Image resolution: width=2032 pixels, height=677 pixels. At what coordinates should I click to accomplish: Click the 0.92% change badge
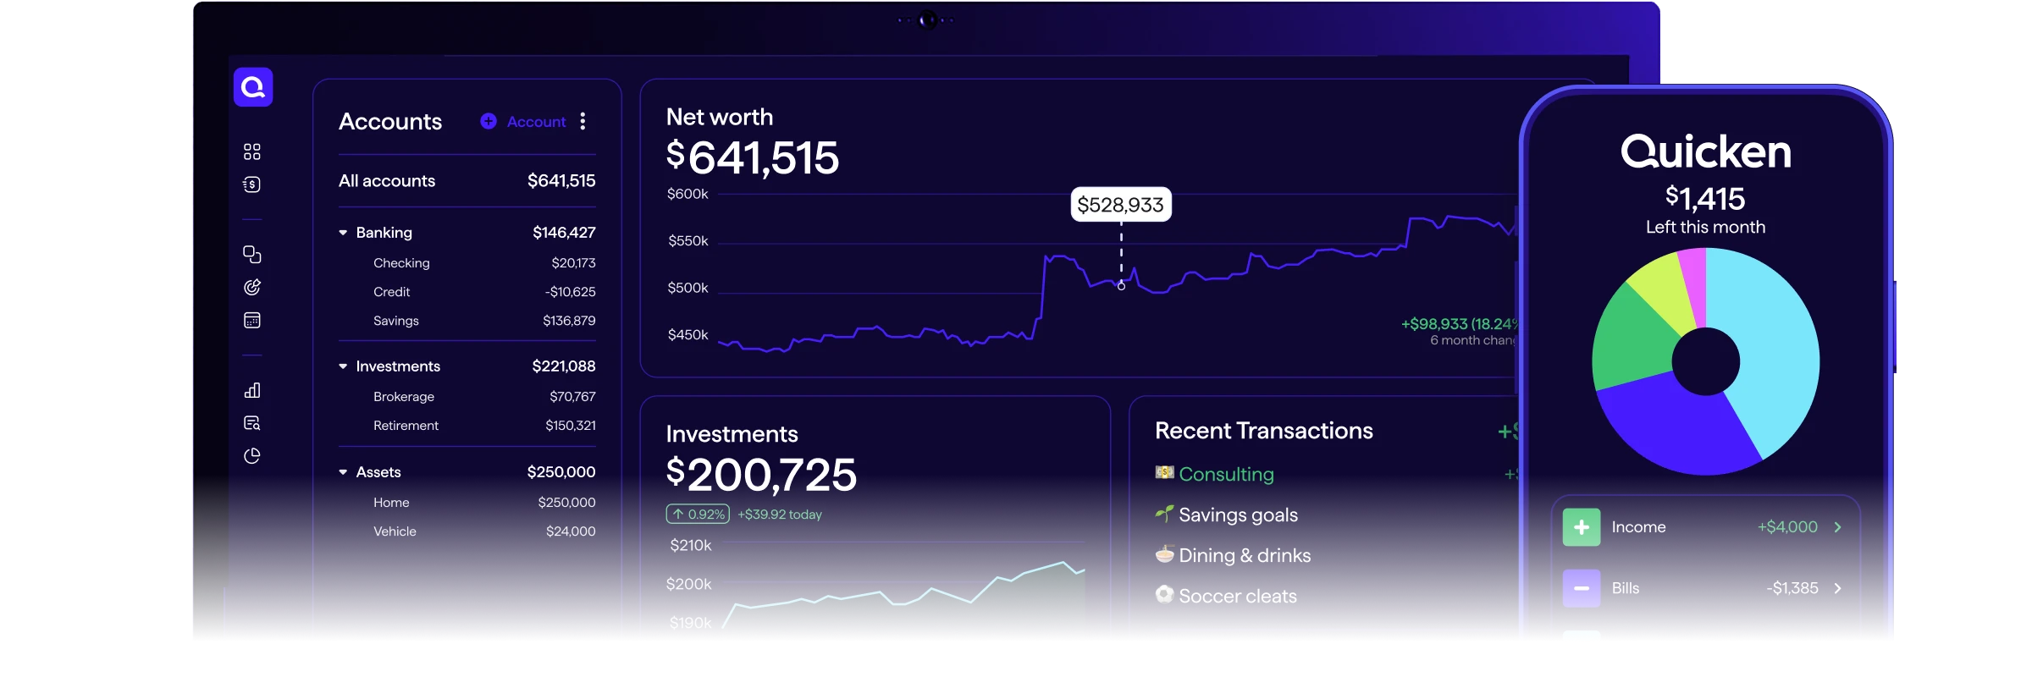[698, 514]
